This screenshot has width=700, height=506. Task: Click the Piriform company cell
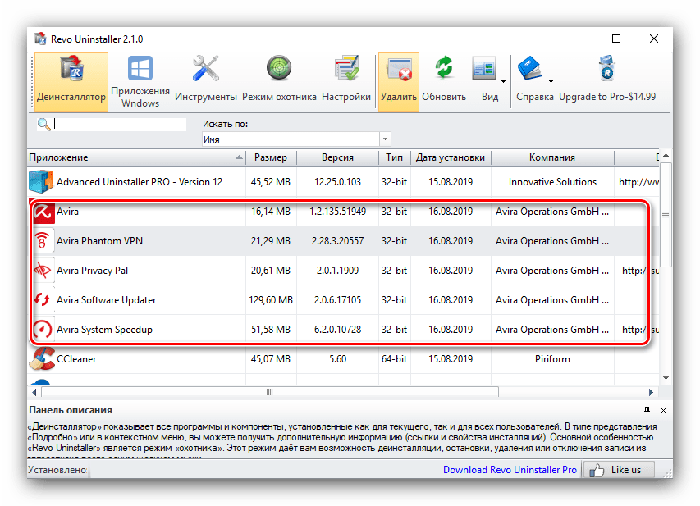[552, 358]
